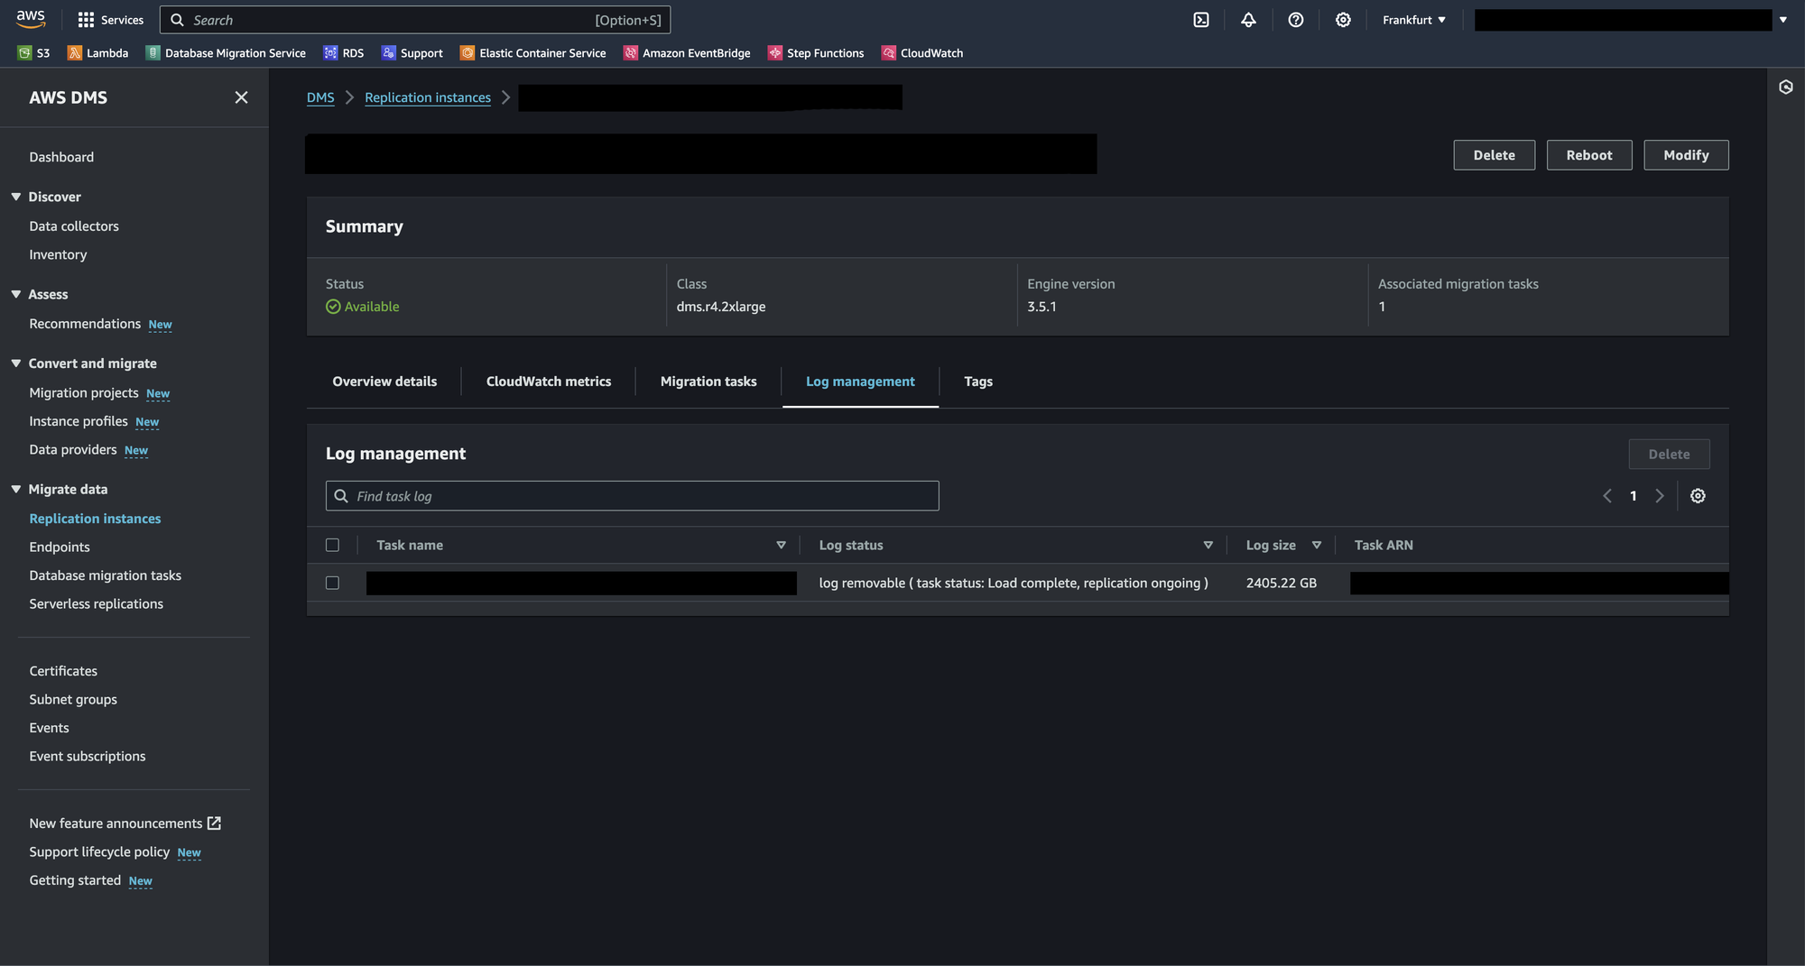Screen dimensions: 1805x966
Task: Open Serverless replications in sidebar
Action: (x=97, y=604)
